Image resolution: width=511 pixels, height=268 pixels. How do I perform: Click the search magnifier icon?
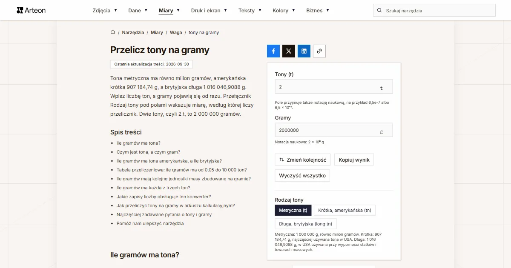click(x=379, y=11)
